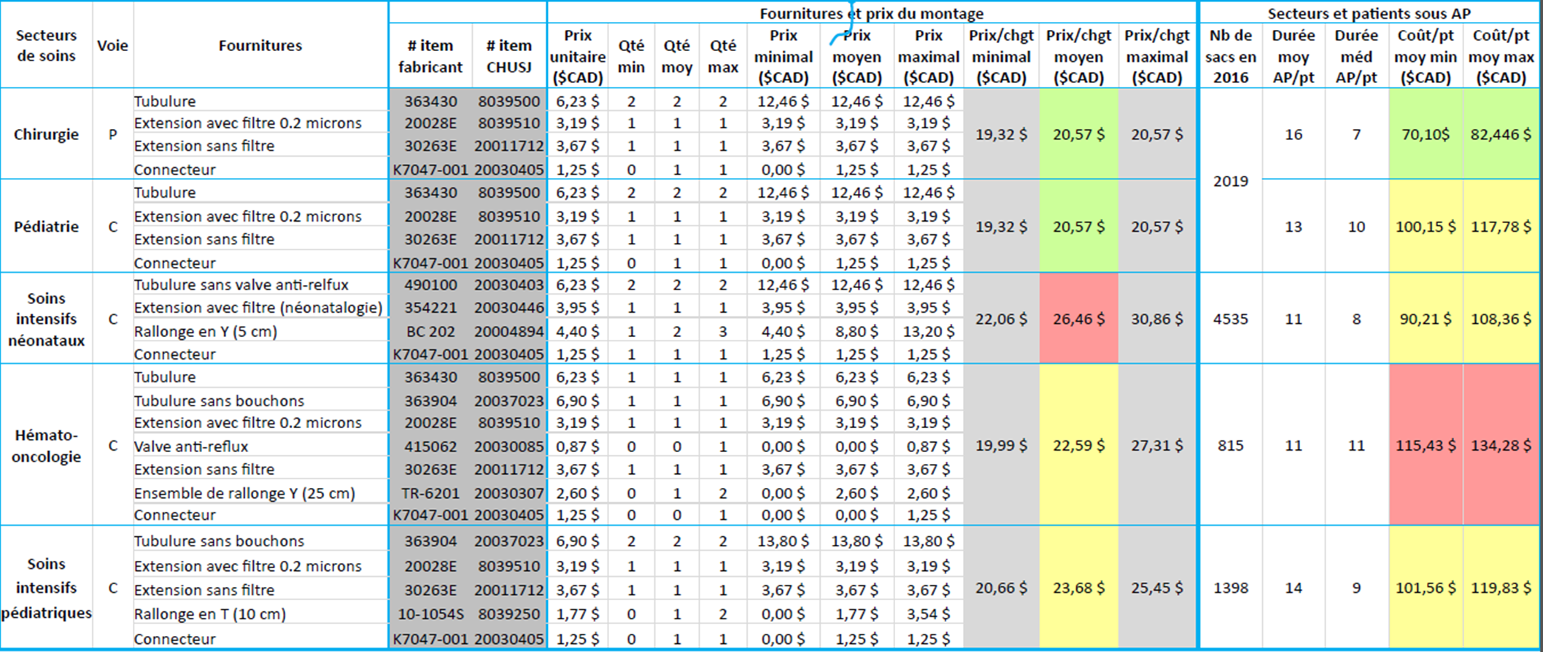Click the 'Fournitures et prix du montage' header
Image resolution: width=1543 pixels, height=652 pixels.
pyautogui.click(x=871, y=13)
